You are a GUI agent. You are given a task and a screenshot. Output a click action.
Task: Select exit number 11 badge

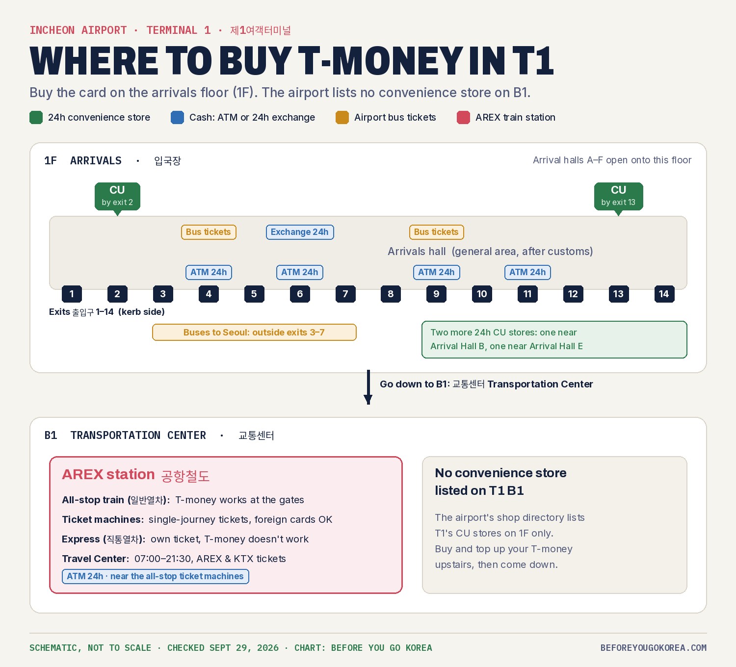tap(527, 294)
